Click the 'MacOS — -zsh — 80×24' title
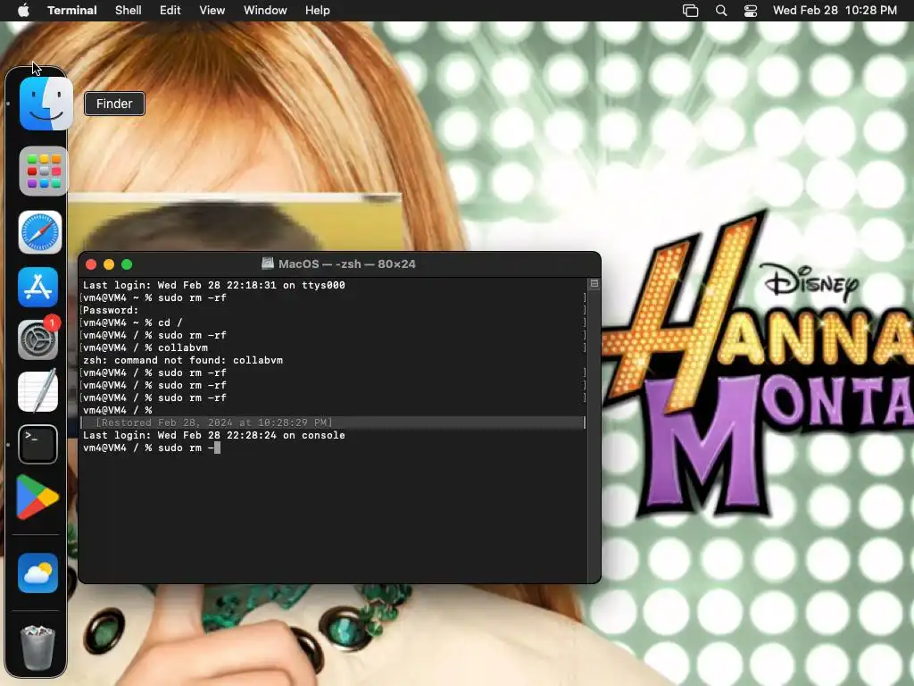The width and height of the screenshot is (914, 686). point(347,264)
